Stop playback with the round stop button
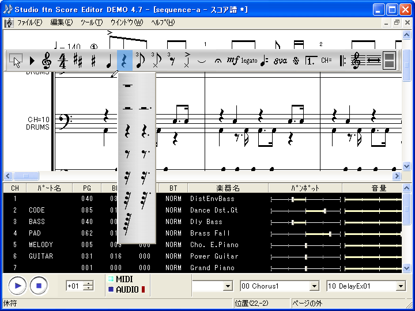 coord(39,286)
